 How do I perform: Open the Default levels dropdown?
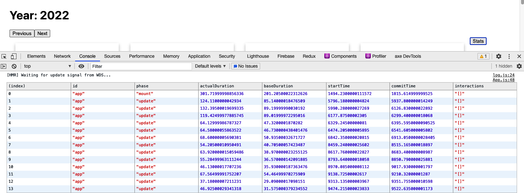pos(210,66)
